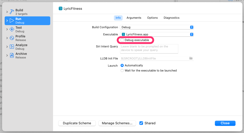244x133 pixels.
Task: Click the LyricFitness.app icon in Executable field
Action: click(x=123, y=34)
